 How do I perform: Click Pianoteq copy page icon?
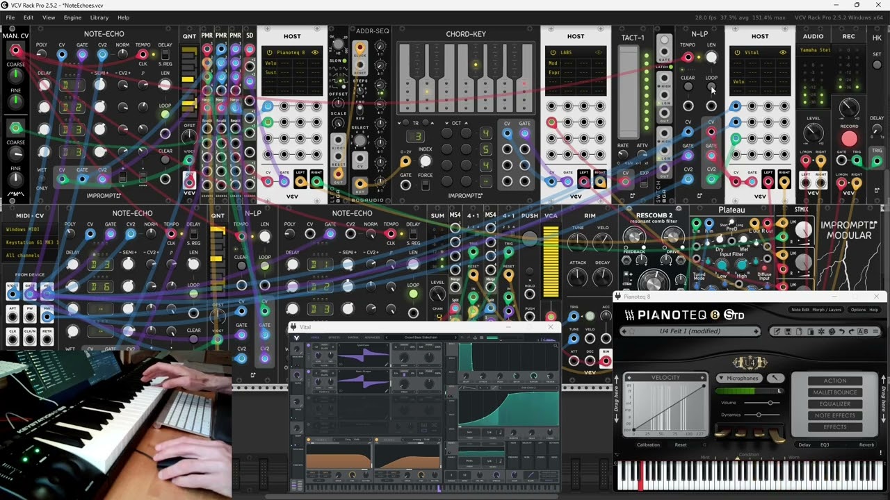click(799, 331)
